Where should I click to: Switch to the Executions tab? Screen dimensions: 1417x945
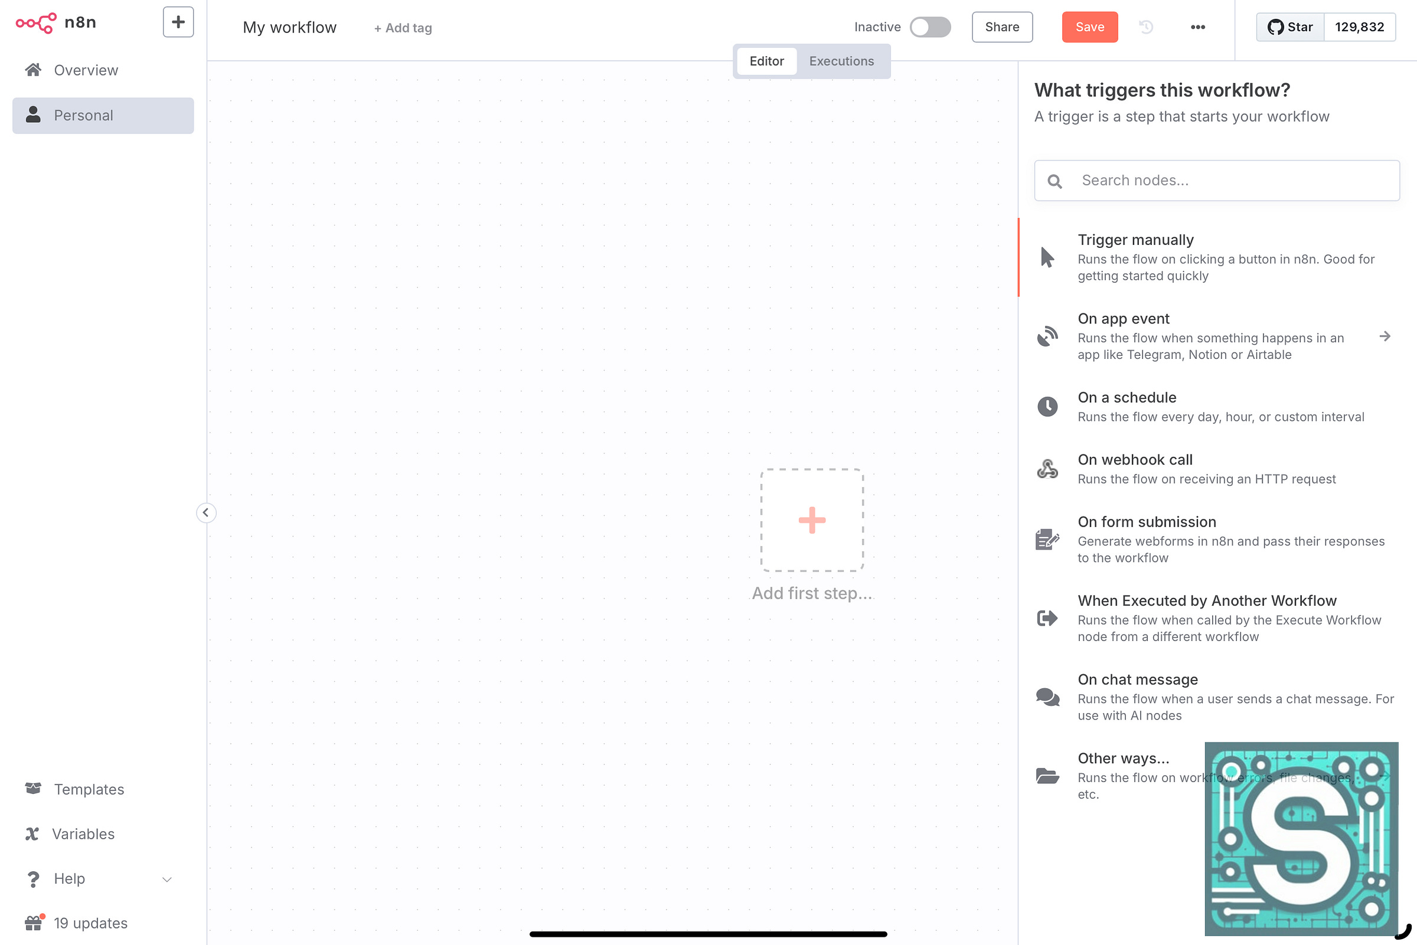pos(841,61)
